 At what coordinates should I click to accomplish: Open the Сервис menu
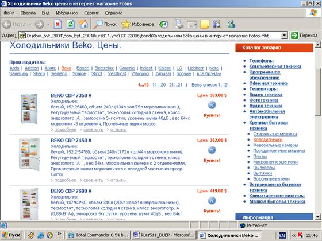(x=91, y=13)
